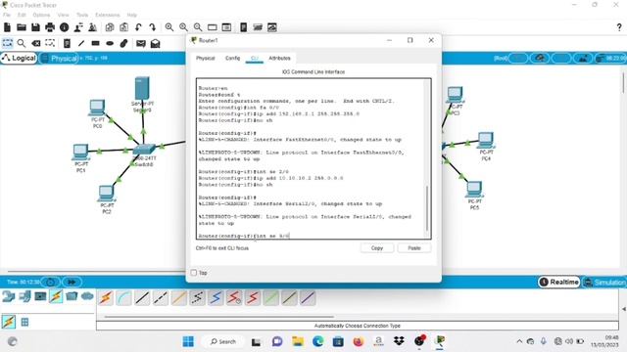
Task: Pick the Copper Straight-Through black cable
Action: click(142, 297)
